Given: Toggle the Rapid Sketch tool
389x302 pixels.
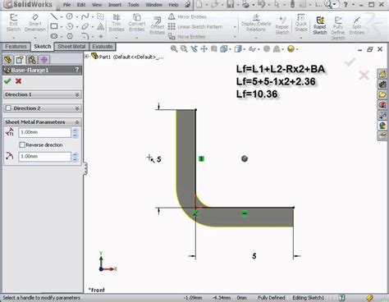Looking at the screenshot, I should 320,25.
